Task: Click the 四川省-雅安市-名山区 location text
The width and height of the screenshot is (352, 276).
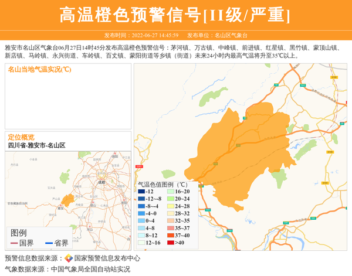Action: click(36, 145)
